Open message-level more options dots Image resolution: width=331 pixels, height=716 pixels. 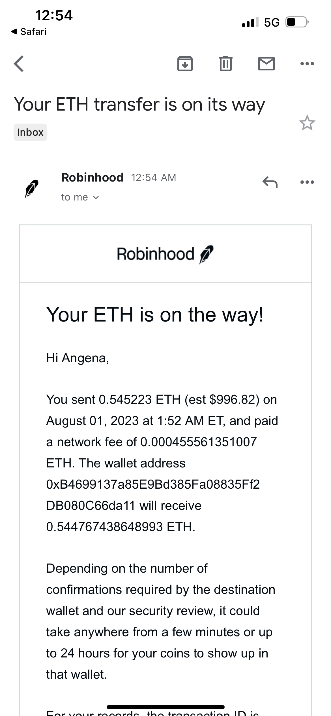tap(307, 182)
